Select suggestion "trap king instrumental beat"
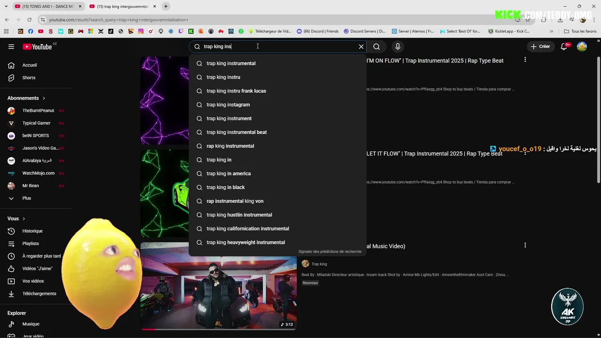Viewport: 601px width, 338px height. coord(277,132)
